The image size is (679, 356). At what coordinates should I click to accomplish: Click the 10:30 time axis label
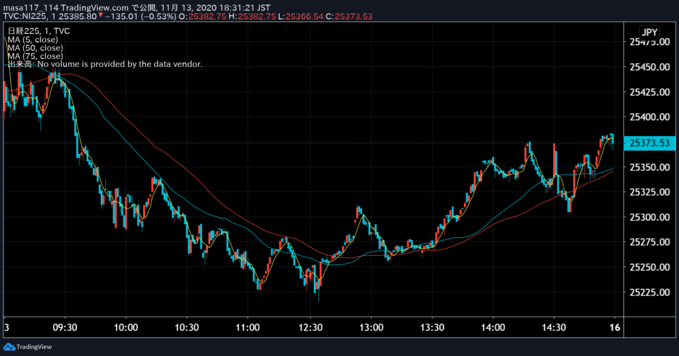tap(186, 327)
